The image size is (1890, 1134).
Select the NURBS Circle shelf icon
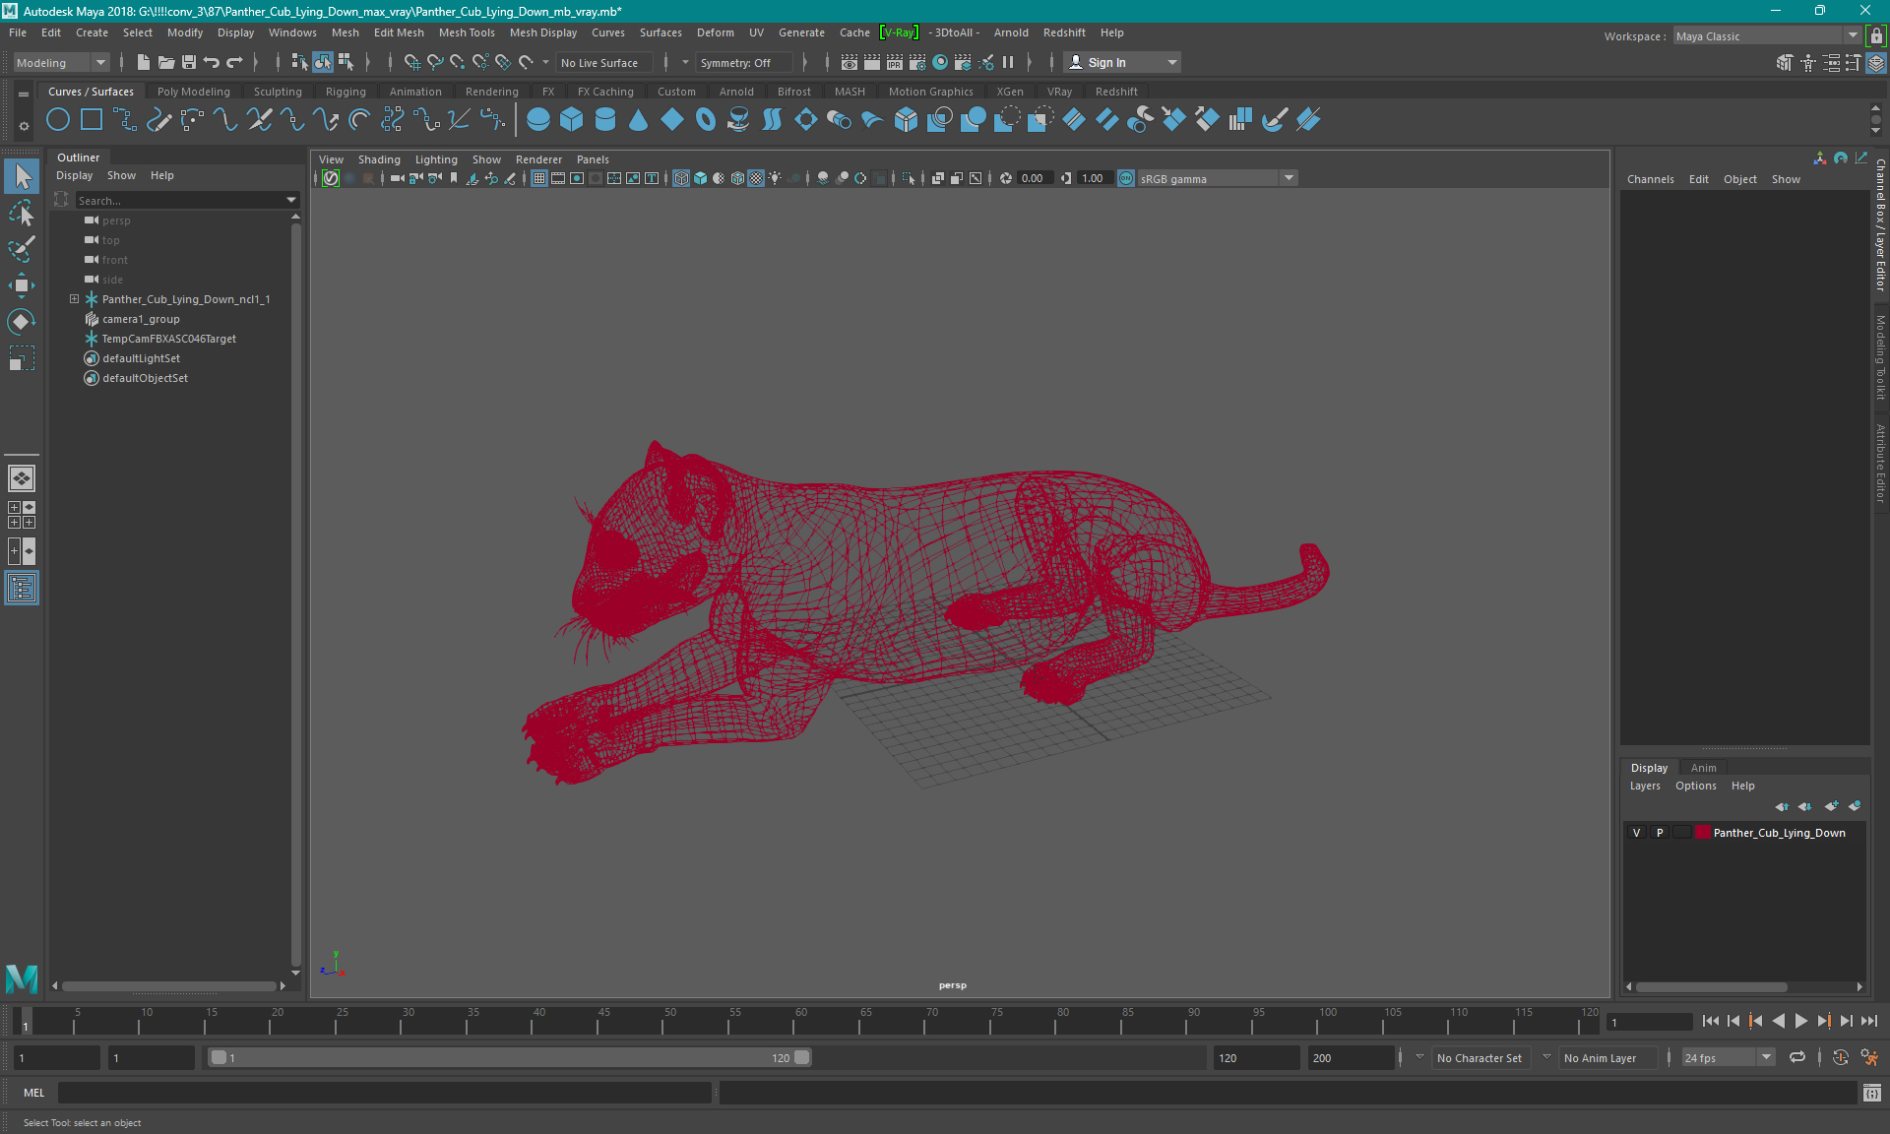coord(58,120)
